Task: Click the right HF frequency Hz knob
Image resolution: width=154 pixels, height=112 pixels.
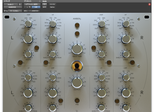Action: [126, 24]
